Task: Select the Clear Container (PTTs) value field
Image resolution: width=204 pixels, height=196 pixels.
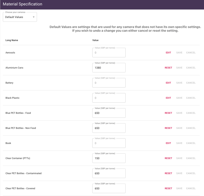Action: point(109,158)
